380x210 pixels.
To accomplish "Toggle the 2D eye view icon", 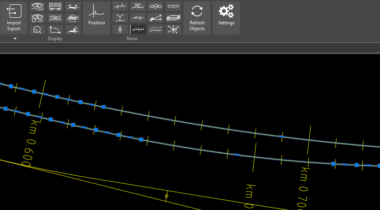I will pyautogui.click(x=37, y=7).
